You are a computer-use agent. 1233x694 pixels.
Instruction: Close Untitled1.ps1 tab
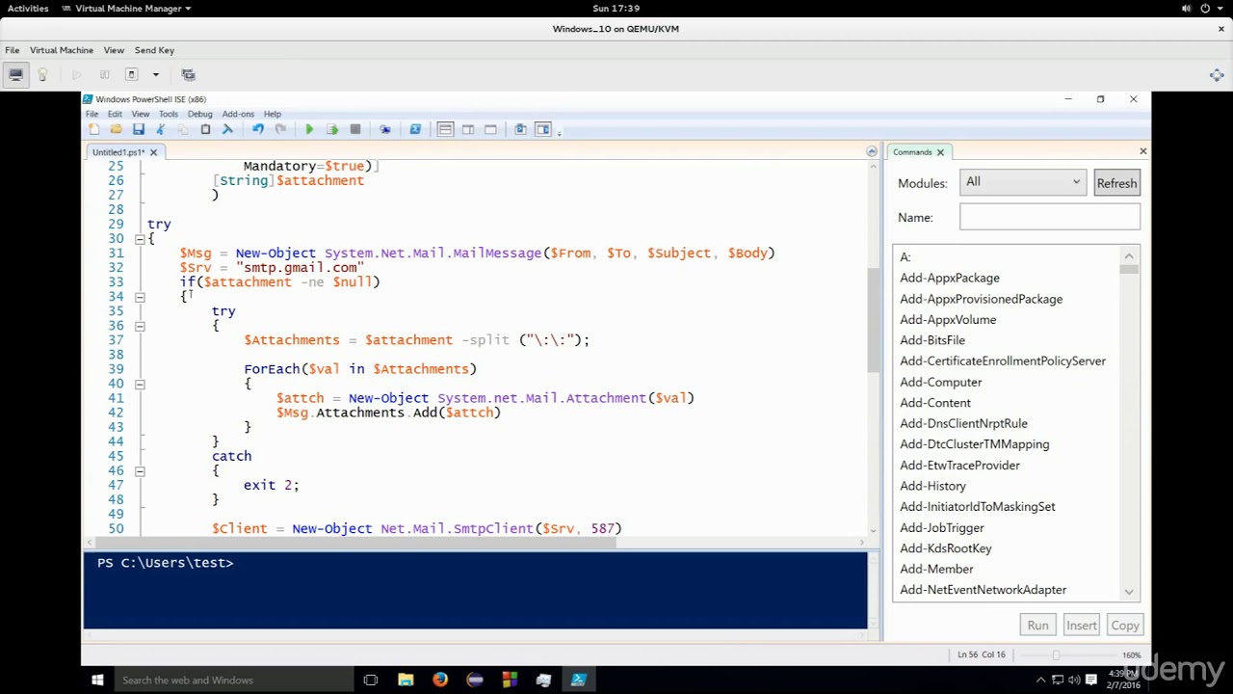tap(153, 152)
